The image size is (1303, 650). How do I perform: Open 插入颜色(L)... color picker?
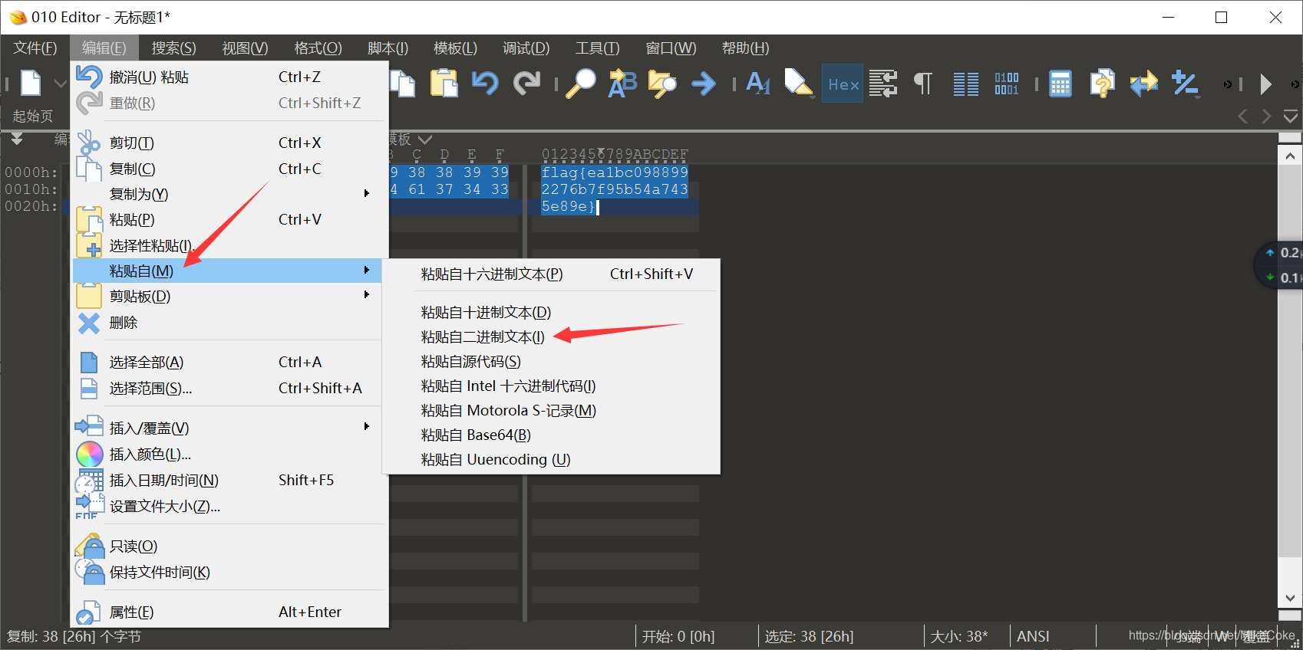tap(229, 454)
